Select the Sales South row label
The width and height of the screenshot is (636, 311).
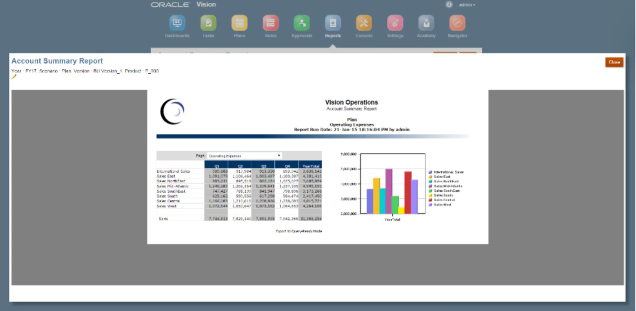167,196
